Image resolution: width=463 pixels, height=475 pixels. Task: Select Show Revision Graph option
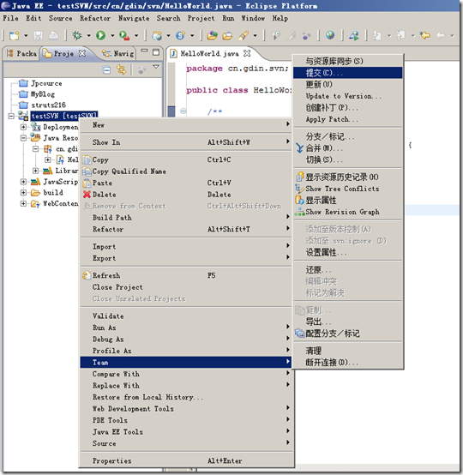pos(347,212)
